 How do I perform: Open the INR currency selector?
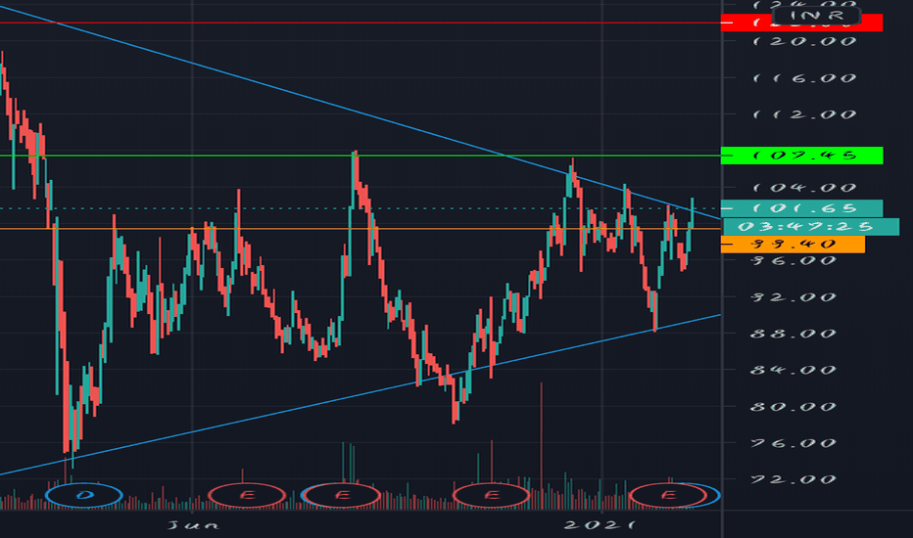pyautogui.click(x=816, y=16)
